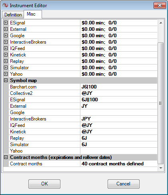168x195 pixels.
Task: Expand the Google commission row
Action: (6, 36)
